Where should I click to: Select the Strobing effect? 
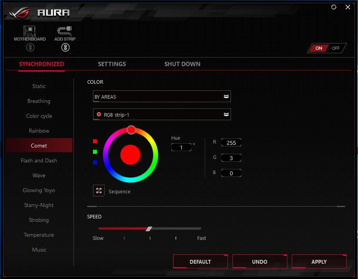click(39, 220)
